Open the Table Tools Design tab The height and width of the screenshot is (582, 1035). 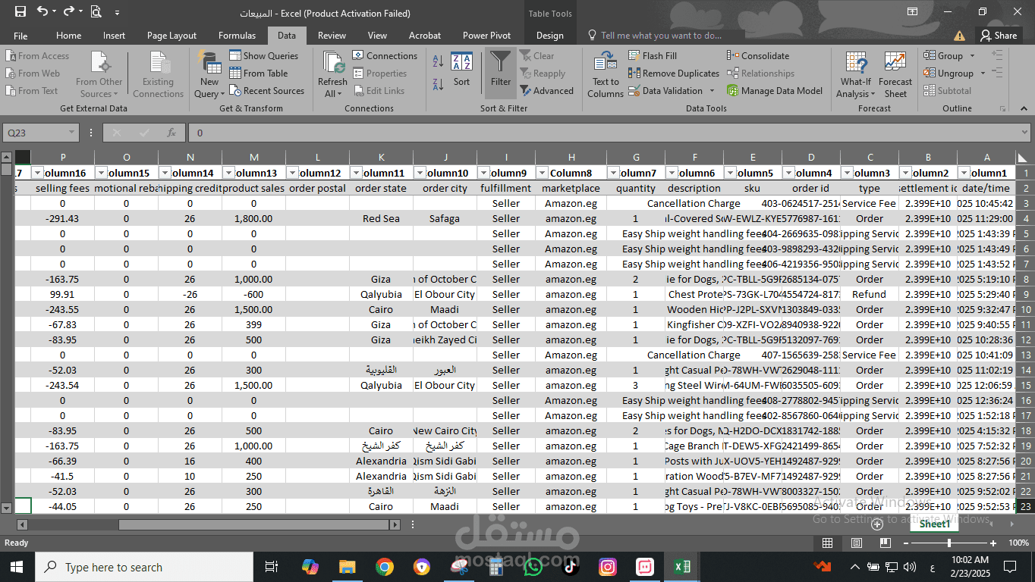click(x=549, y=36)
